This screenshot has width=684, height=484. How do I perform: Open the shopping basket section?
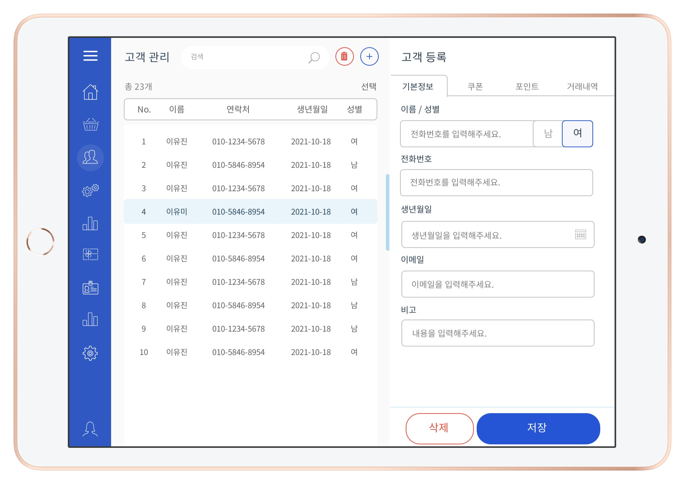coord(90,124)
